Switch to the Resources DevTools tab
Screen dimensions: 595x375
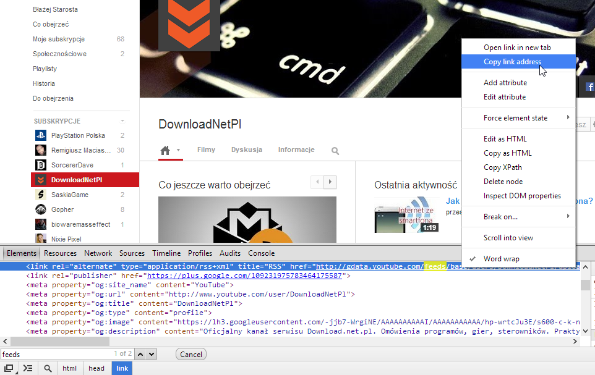pyautogui.click(x=61, y=253)
